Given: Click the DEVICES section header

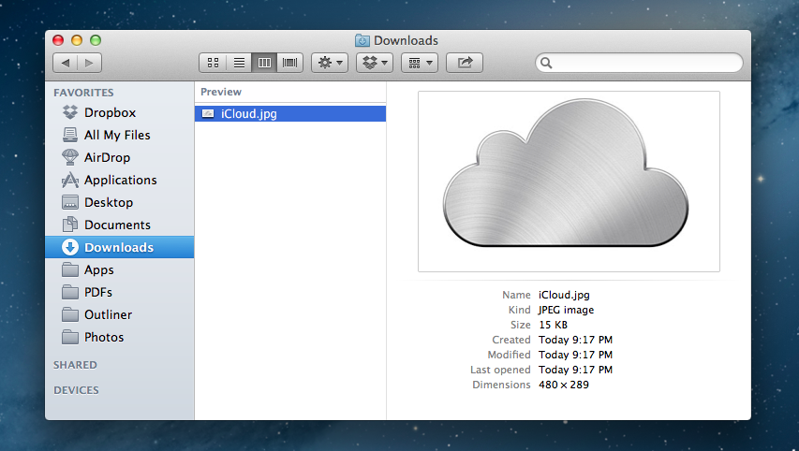Looking at the screenshot, I should (x=76, y=390).
